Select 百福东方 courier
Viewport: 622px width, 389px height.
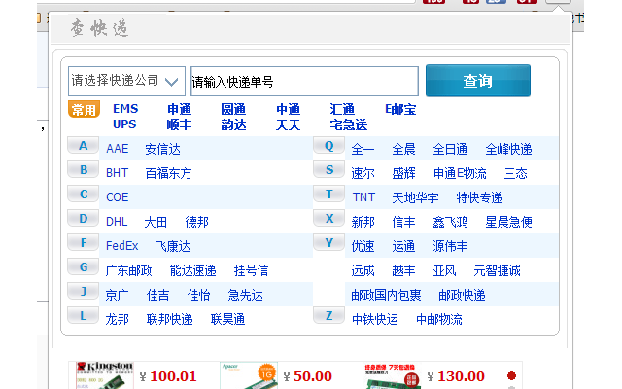[x=168, y=173]
